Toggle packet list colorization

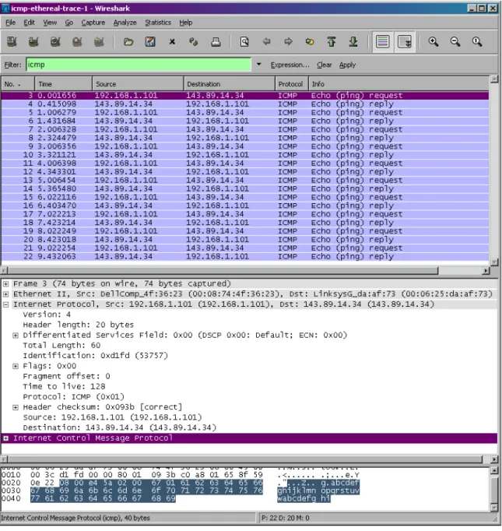tap(383, 41)
